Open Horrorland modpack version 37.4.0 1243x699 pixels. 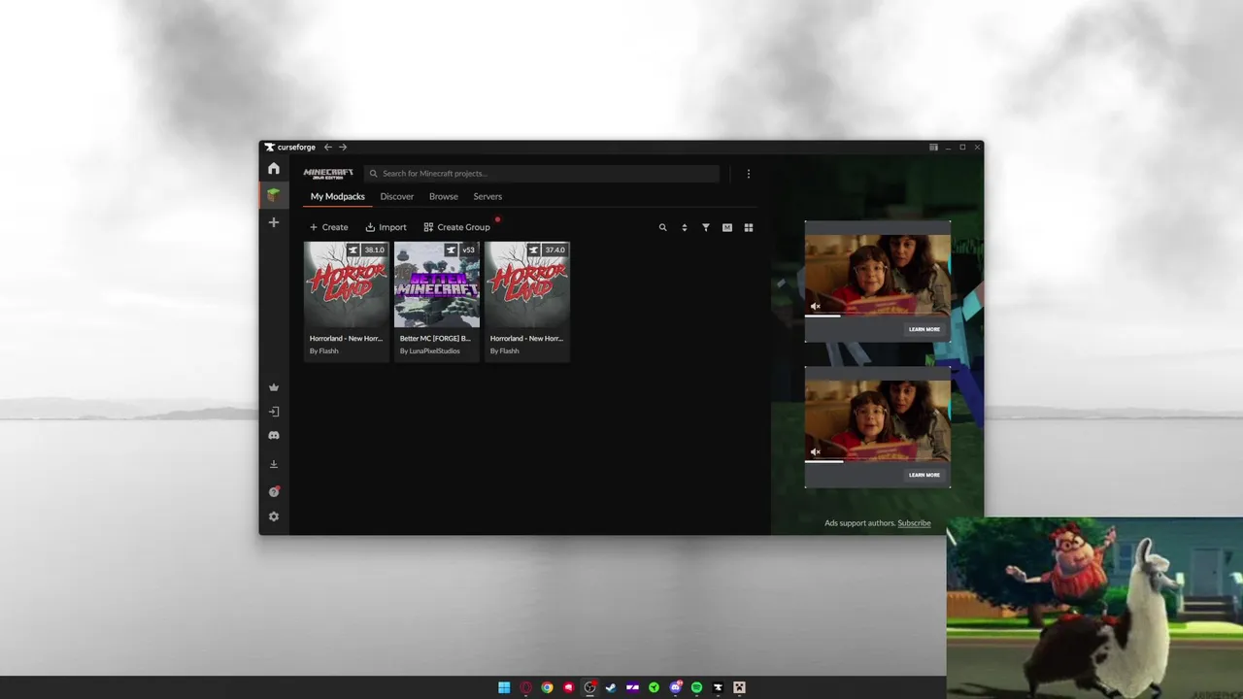527,301
